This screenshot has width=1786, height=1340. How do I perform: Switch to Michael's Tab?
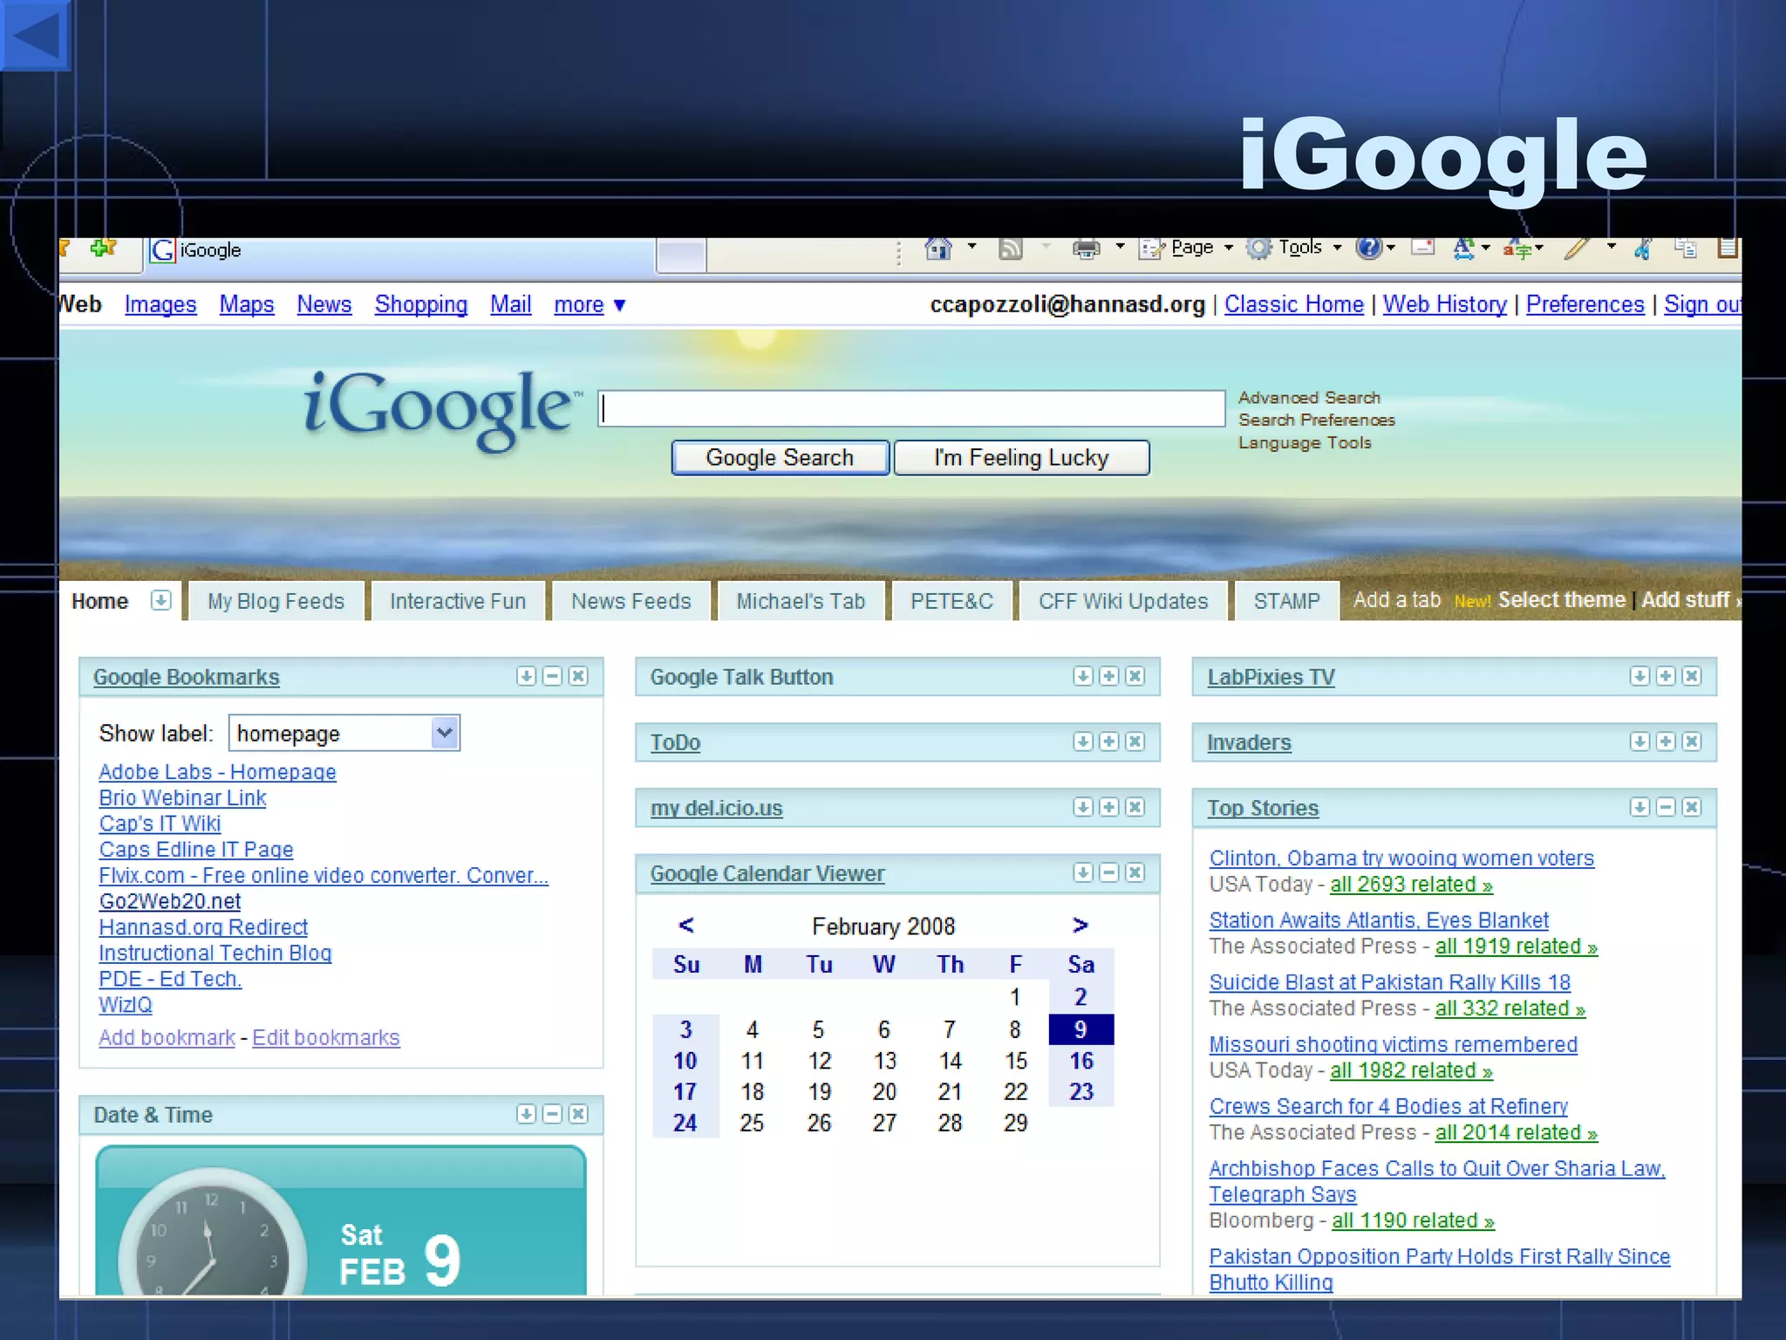click(x=801, y=601)
